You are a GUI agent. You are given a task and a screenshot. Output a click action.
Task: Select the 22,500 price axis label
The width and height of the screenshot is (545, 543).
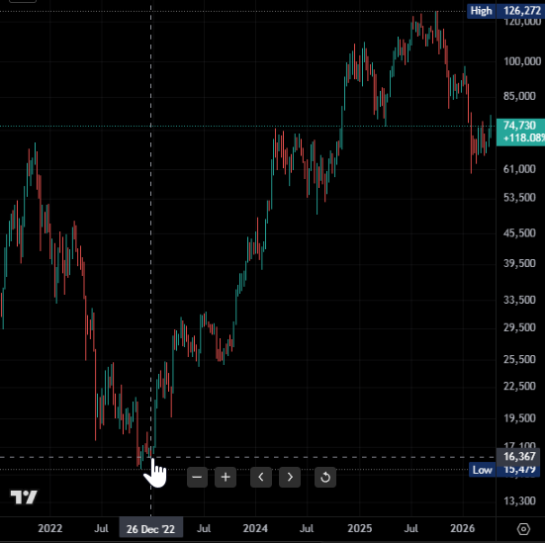(519, 386)
